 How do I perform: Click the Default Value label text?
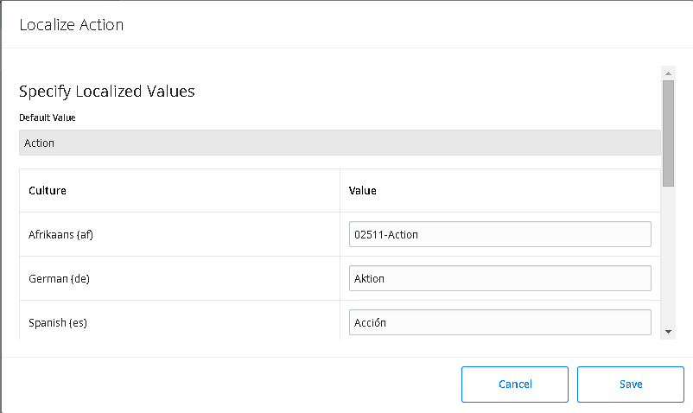(48, 118)
